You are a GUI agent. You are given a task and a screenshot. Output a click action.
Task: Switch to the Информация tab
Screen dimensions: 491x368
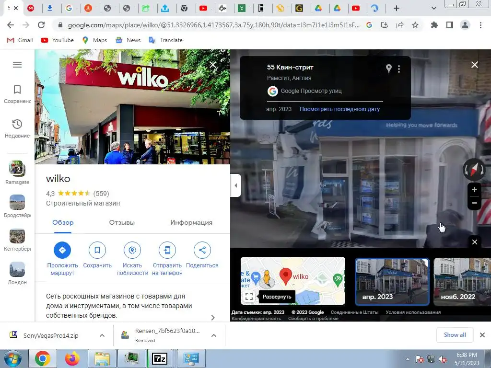pyautogui.click(x=191, y=222)
